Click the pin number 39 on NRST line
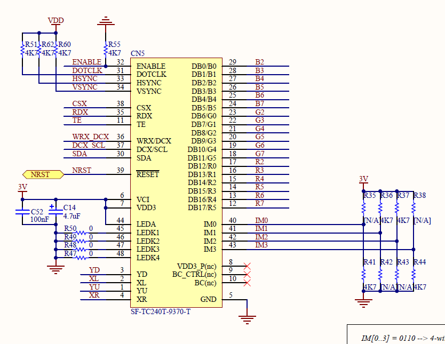The image size is (445, 344). [x=121, y=170]
